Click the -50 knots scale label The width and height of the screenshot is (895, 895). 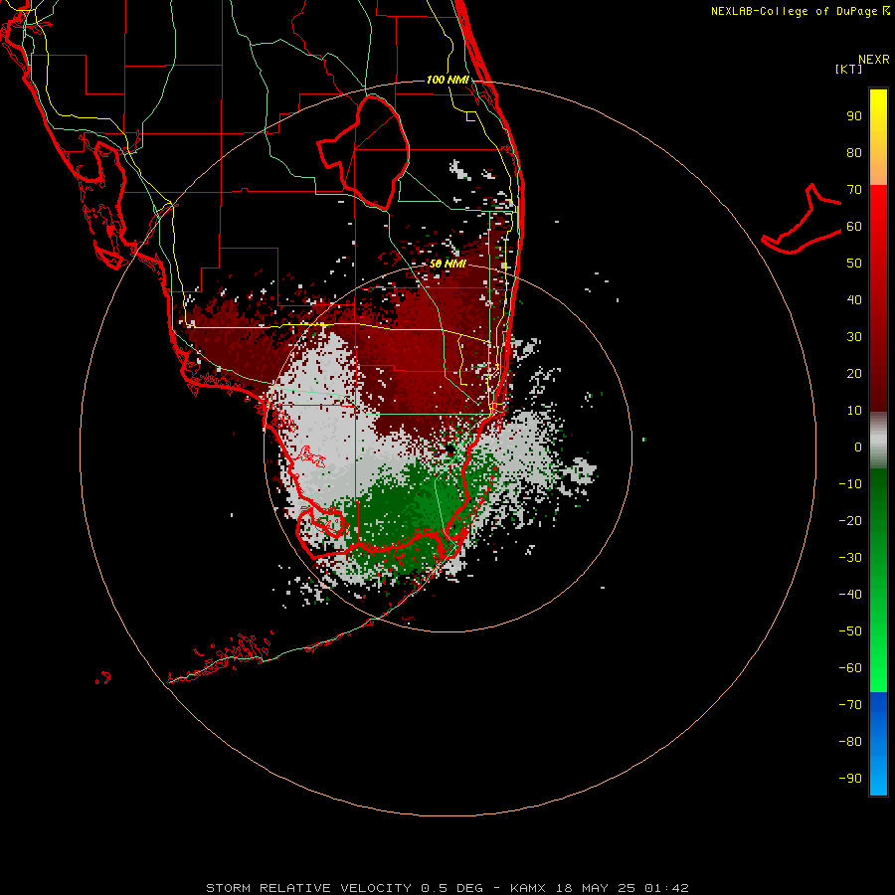(850, 631)
